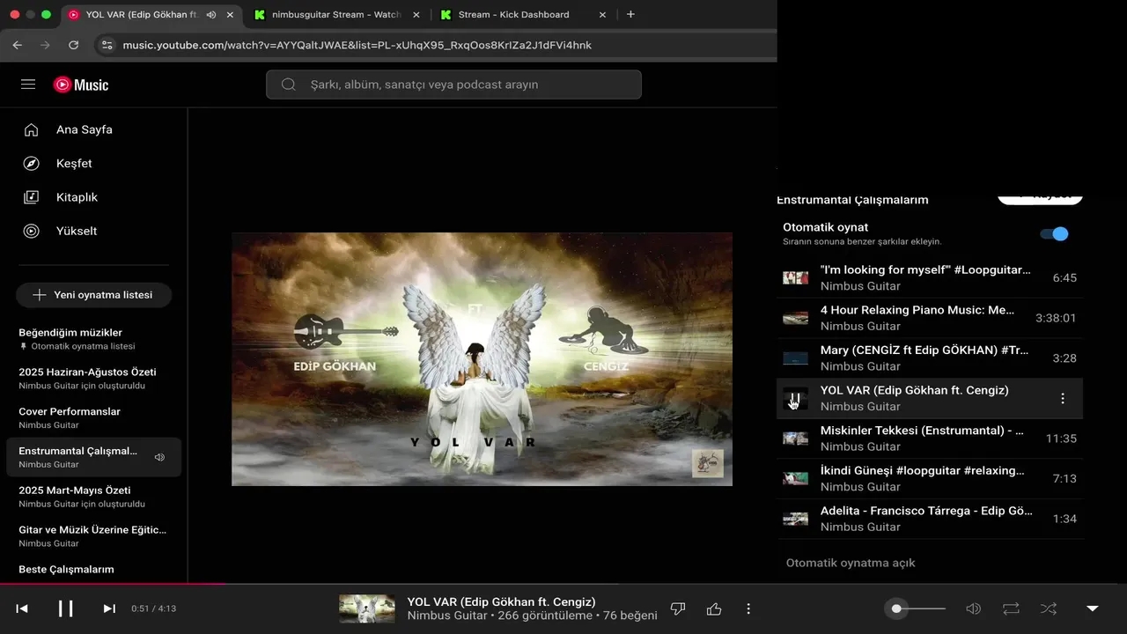Click thumbnail of İkindi Güneşi track
The image size is (1127, 634).
coord(795,479)
